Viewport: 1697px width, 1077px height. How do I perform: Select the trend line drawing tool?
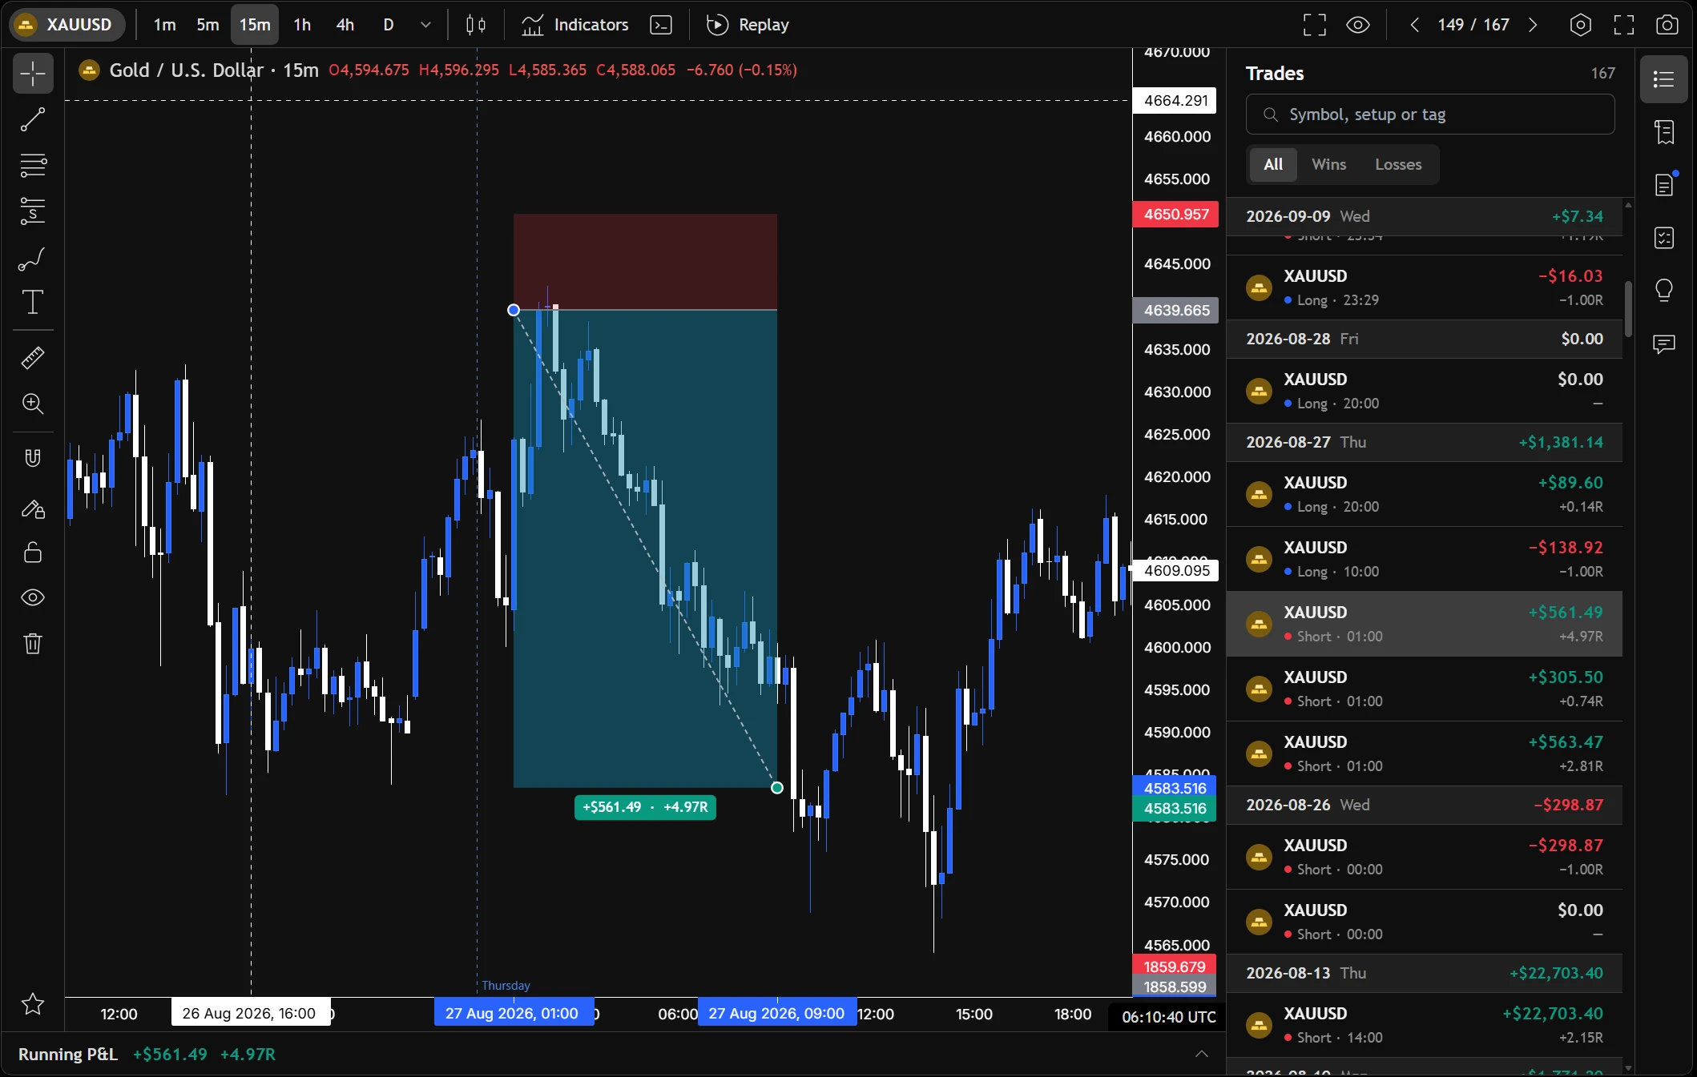pyautogui.click(x=33, y=120)
